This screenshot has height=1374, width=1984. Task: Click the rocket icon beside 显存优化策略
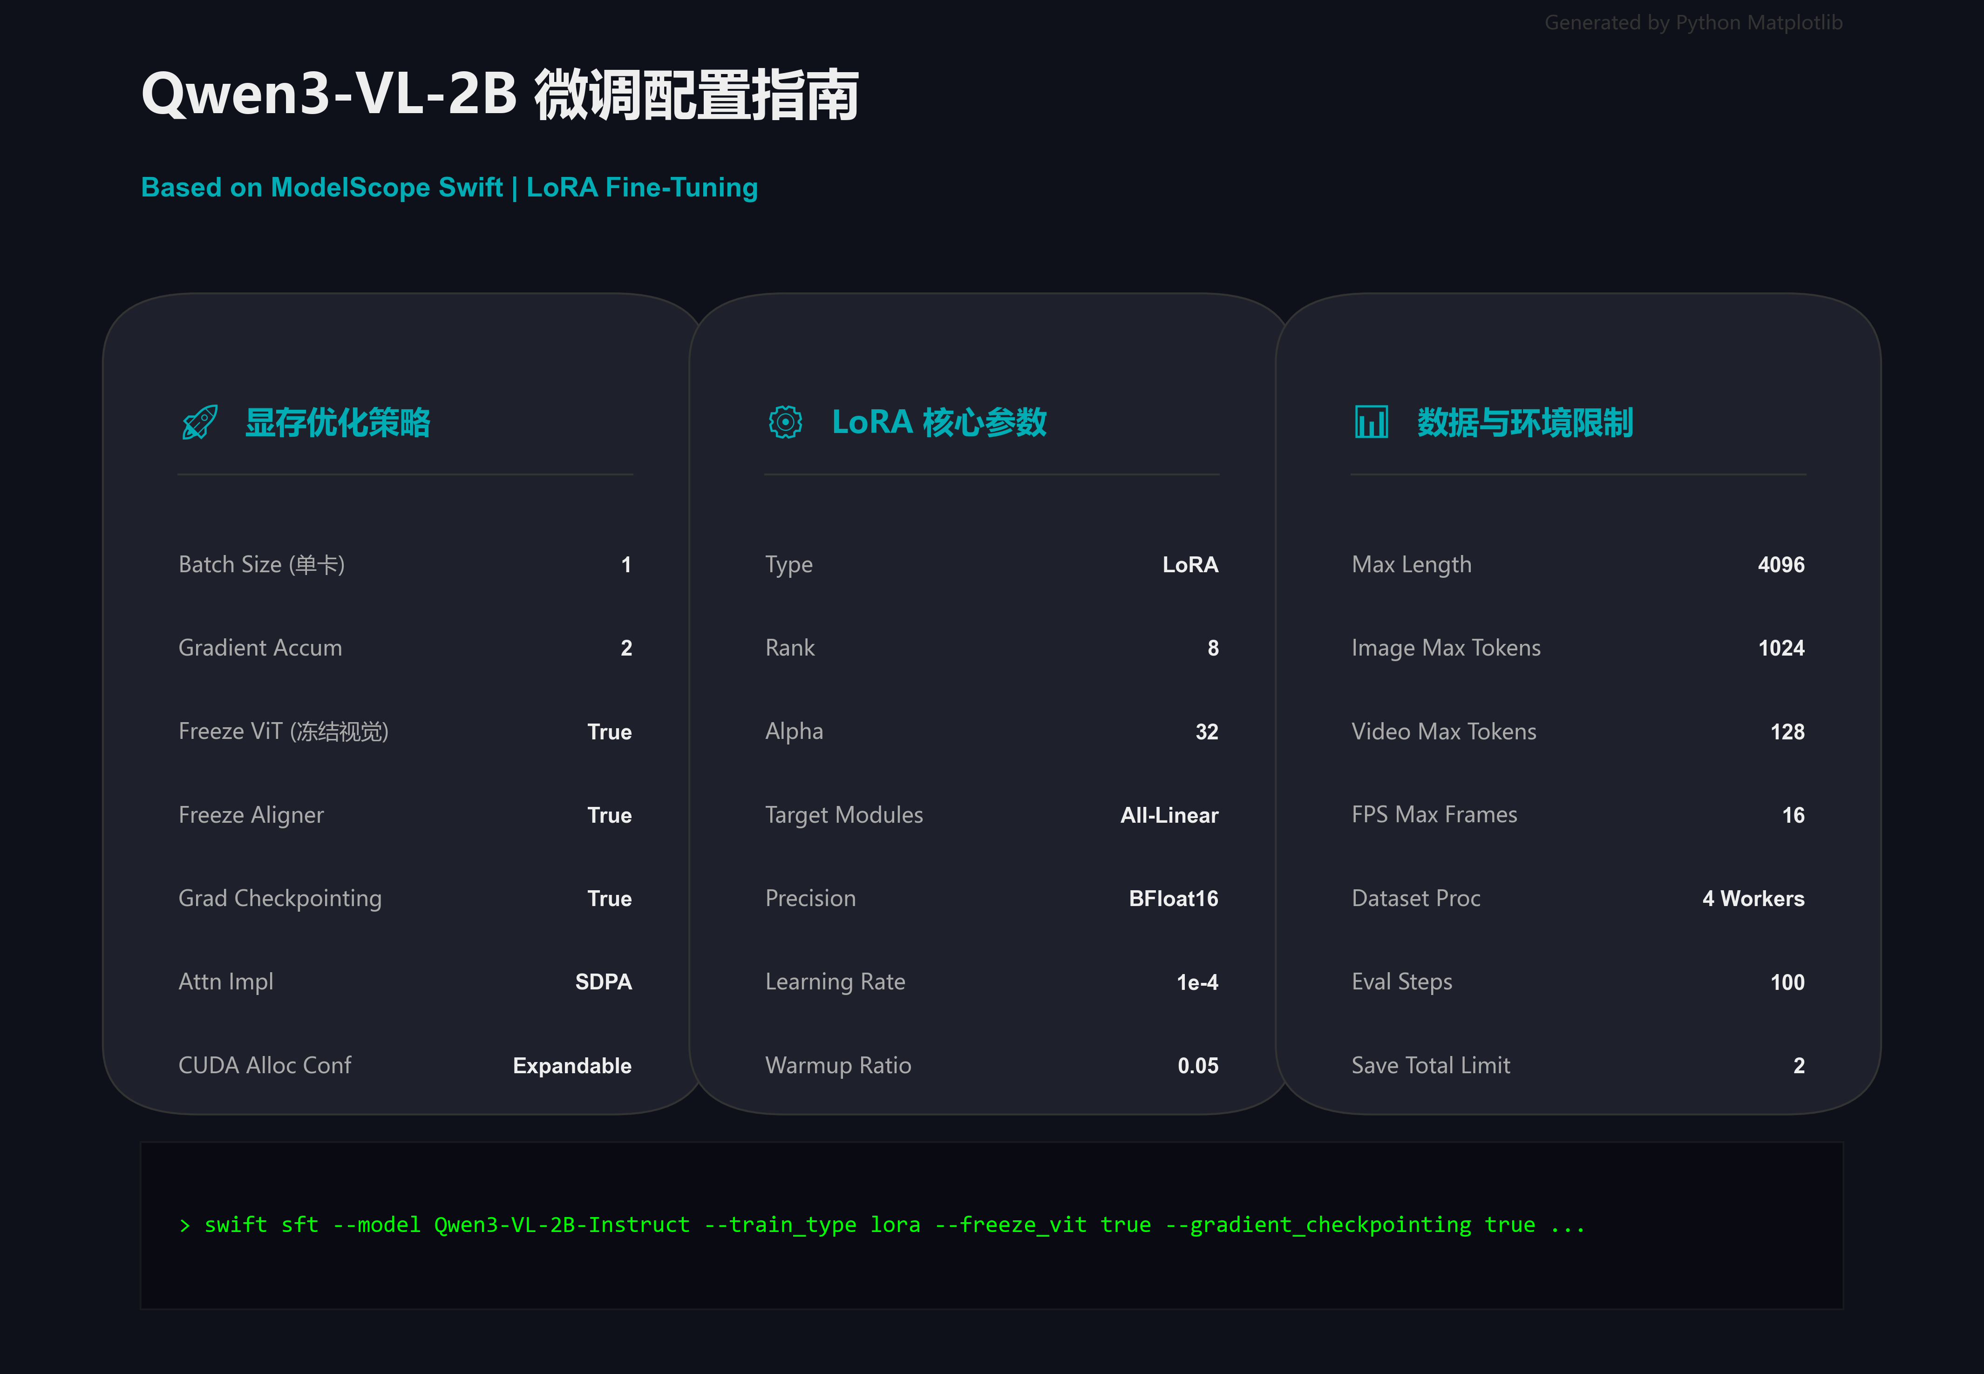pyautogui.click(x=199, y=423)
